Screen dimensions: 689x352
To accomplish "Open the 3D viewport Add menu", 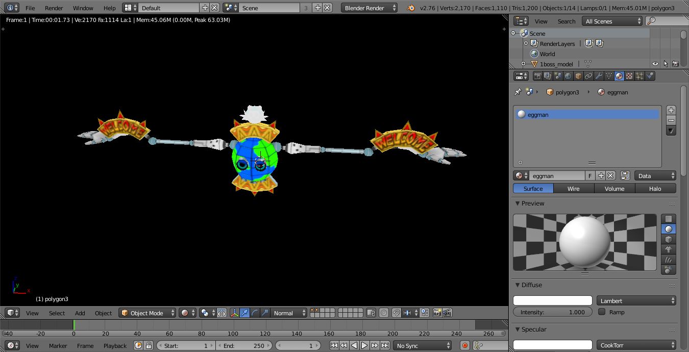I will (x=80, y=313).
